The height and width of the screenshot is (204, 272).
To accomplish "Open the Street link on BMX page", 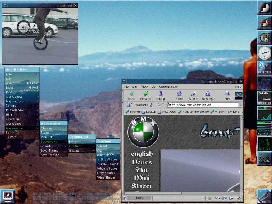I will coord(142,186).
